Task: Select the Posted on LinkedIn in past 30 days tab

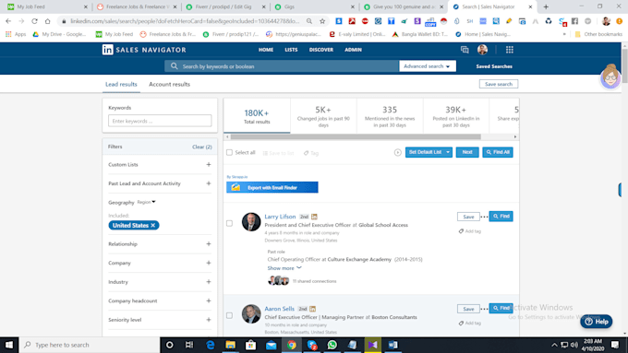Action: pyautogui.click(x=456, y=116)
